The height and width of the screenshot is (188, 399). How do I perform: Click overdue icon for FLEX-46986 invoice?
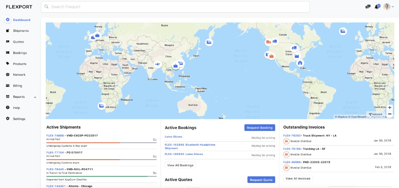(x=286, y=167)
